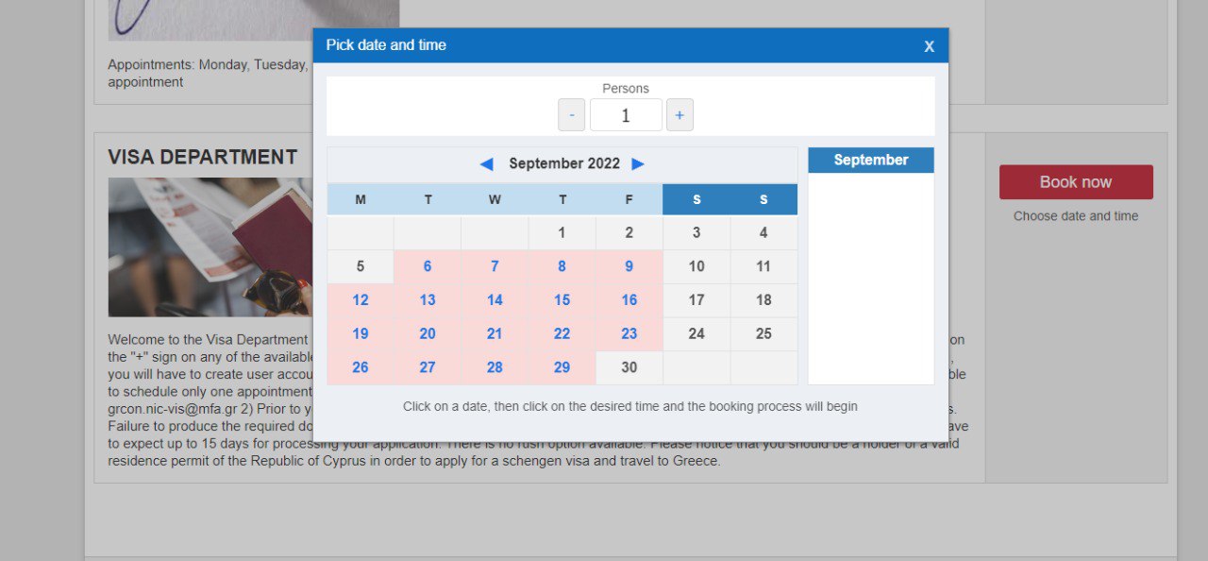This screenshot has width=1208, height=561.
Task: Advance to next month with right arrow
Action: [638, 163]
